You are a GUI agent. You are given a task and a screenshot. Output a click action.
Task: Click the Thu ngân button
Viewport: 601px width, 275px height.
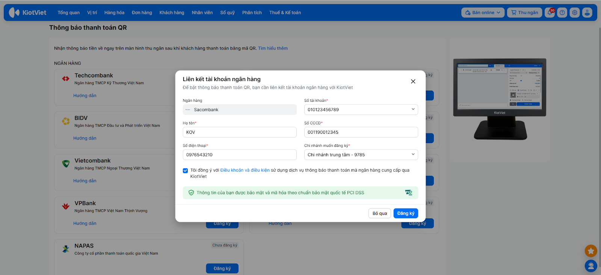524,12
